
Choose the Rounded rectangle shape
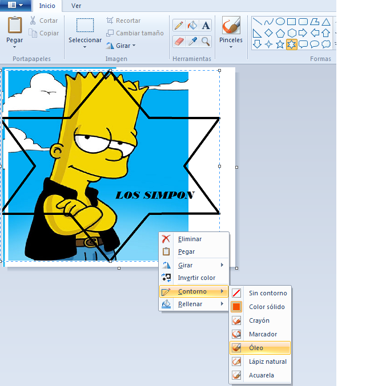(x=303, y=22)
